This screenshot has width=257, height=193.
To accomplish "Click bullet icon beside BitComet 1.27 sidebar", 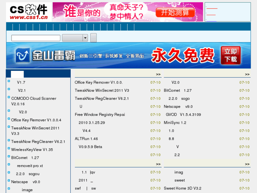I will pyautogui.click(x=9, y=156).
